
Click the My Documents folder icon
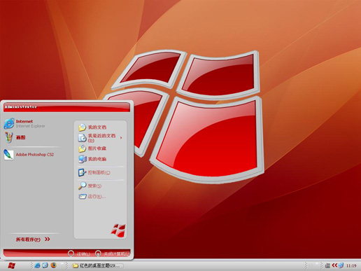coord(82,127)
